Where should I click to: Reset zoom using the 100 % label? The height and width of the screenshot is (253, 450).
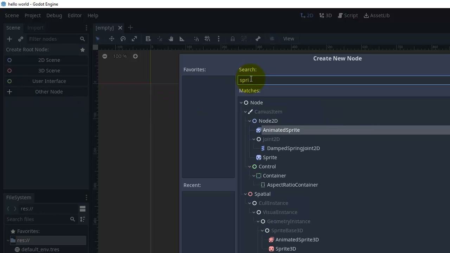[x=120, y=56]
